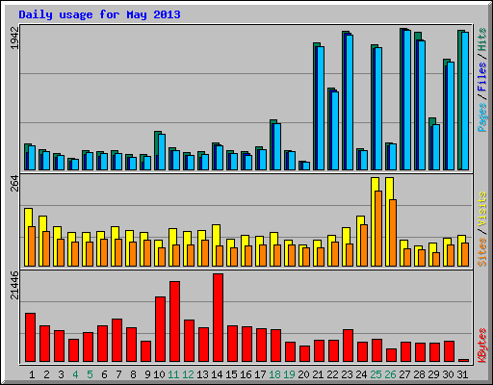Click the 21446 KBytes axis label

14,285
